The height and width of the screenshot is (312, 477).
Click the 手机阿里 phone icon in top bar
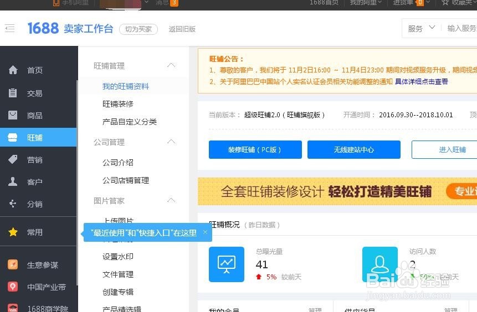coord(56,3)
